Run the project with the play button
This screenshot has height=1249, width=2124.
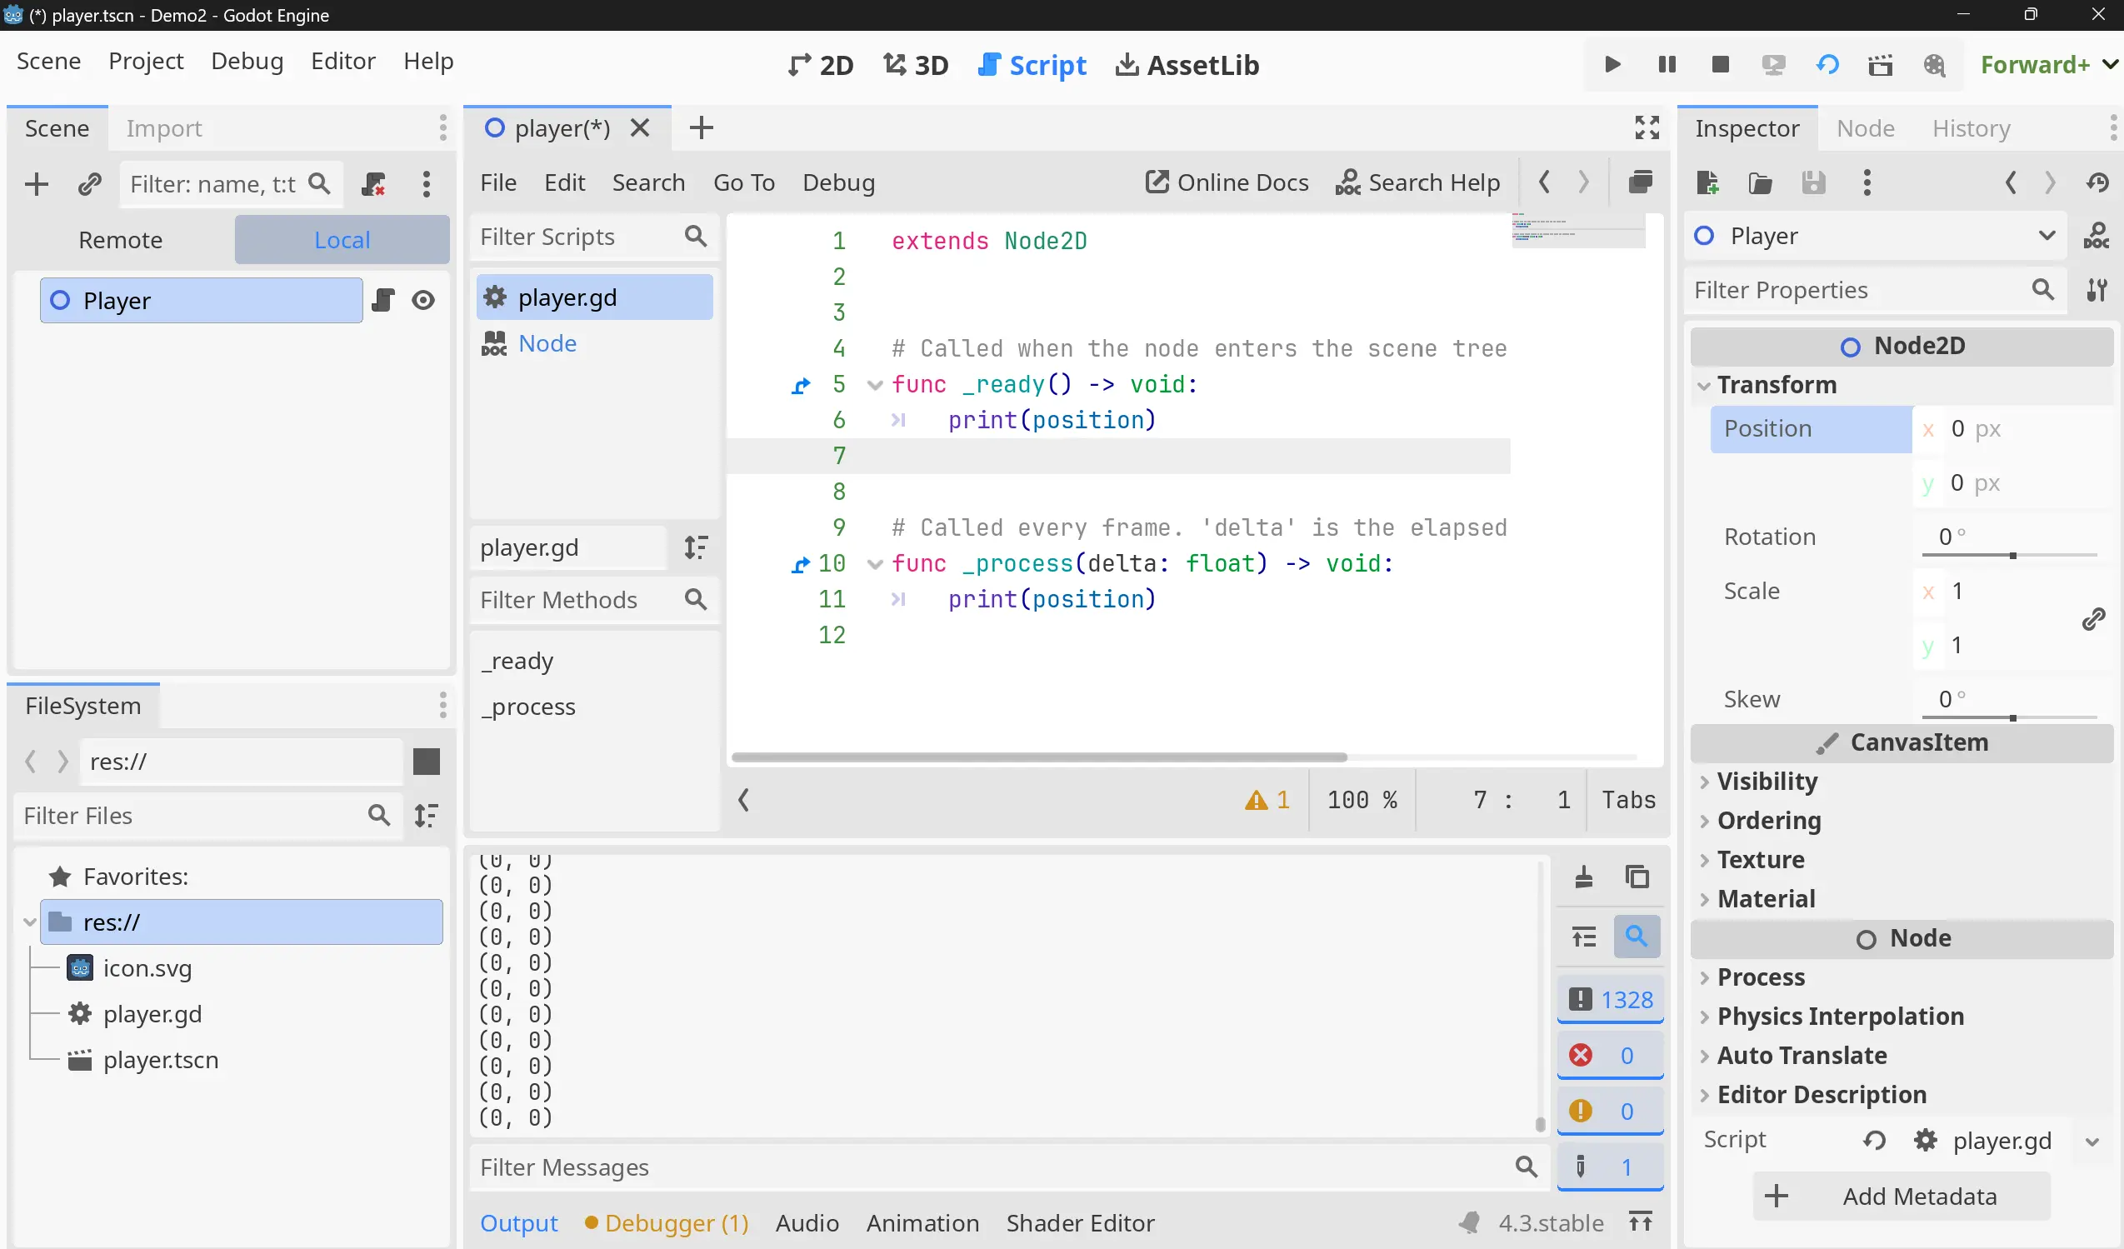pyautogui.click(x=1612, y=64)
